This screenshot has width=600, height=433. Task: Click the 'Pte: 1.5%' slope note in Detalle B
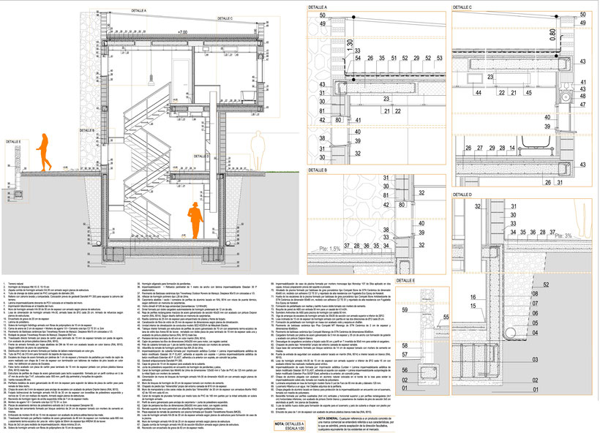(330, 249)
